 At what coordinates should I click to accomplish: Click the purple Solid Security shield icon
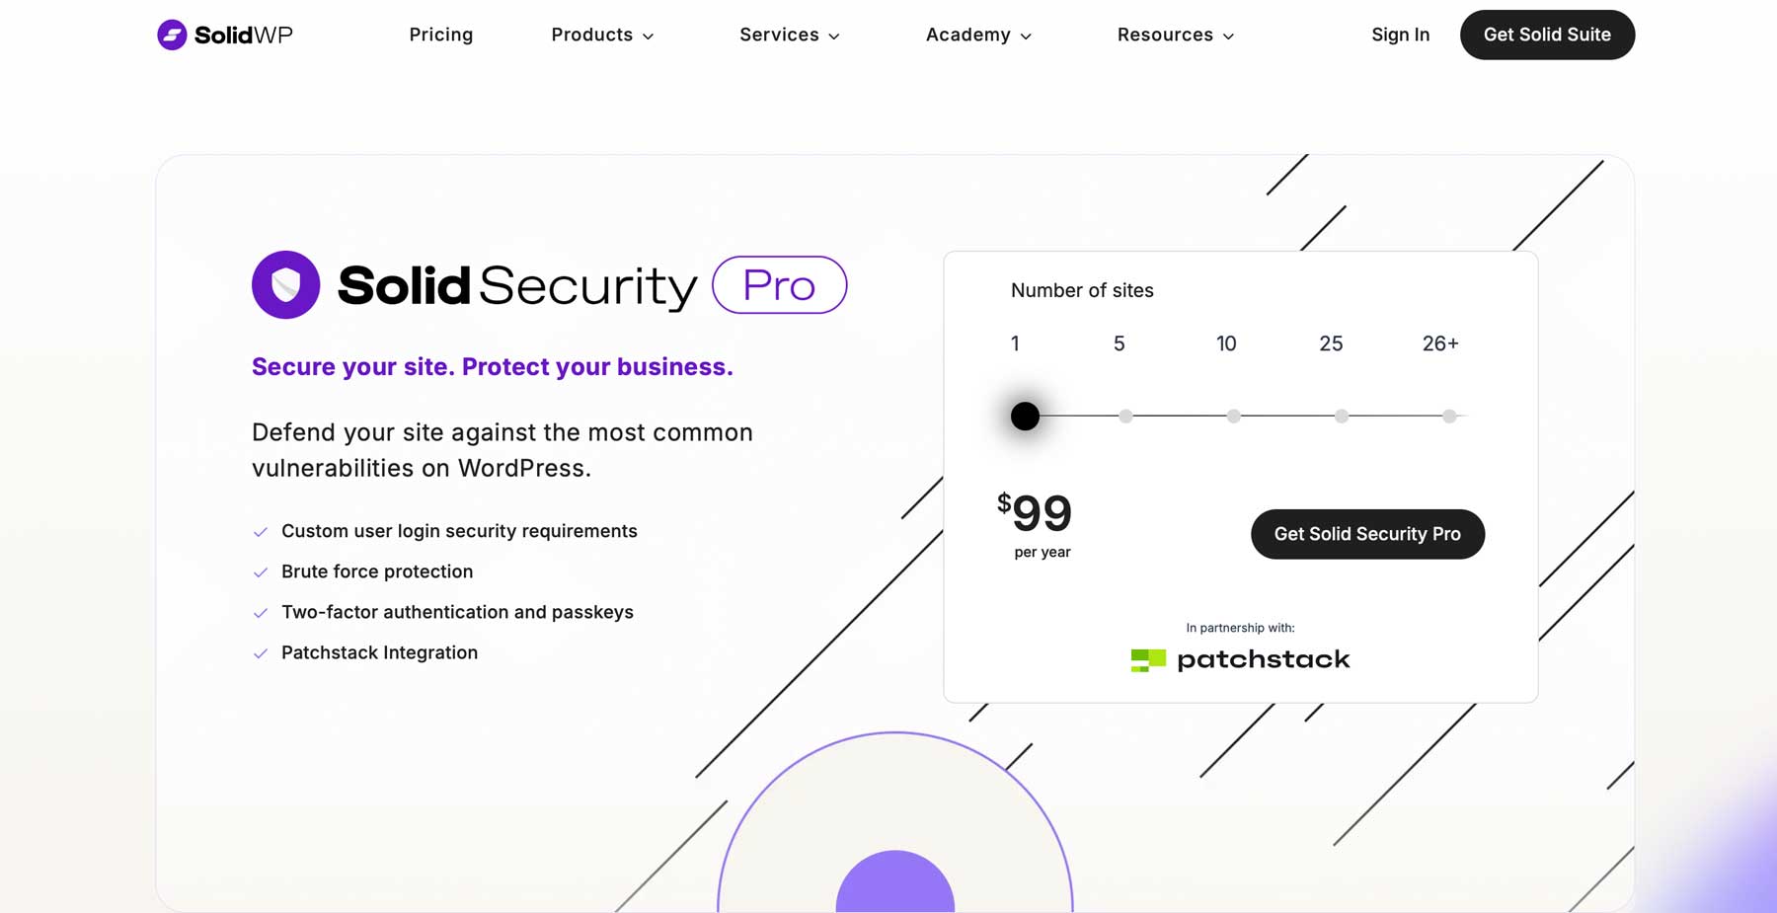click(x=286, y=284)
